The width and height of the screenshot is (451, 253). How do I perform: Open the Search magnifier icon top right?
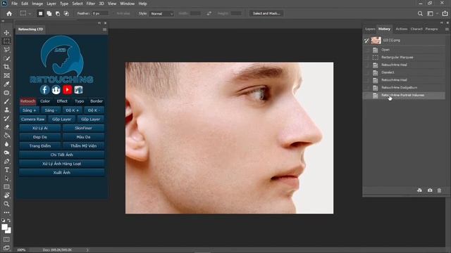pos(420,13)
